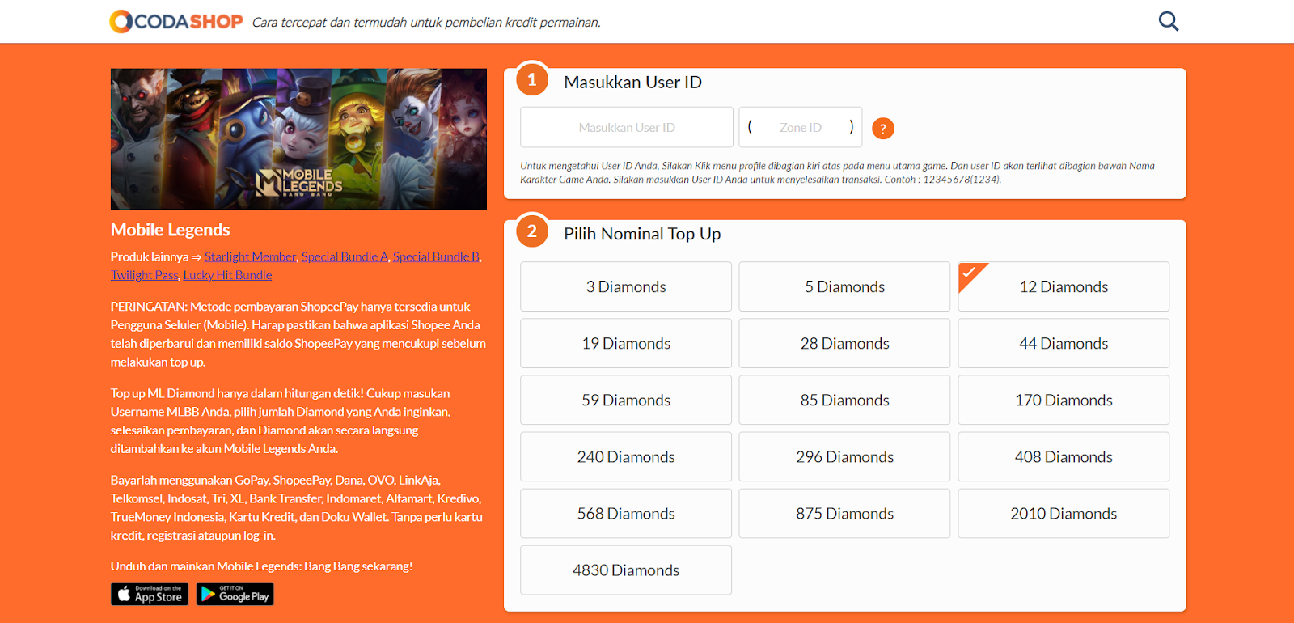Click the PERINGATAN ShopeePay warning paragraph
The width and height of the screenshot is (1294, 623).
point(298,334)
